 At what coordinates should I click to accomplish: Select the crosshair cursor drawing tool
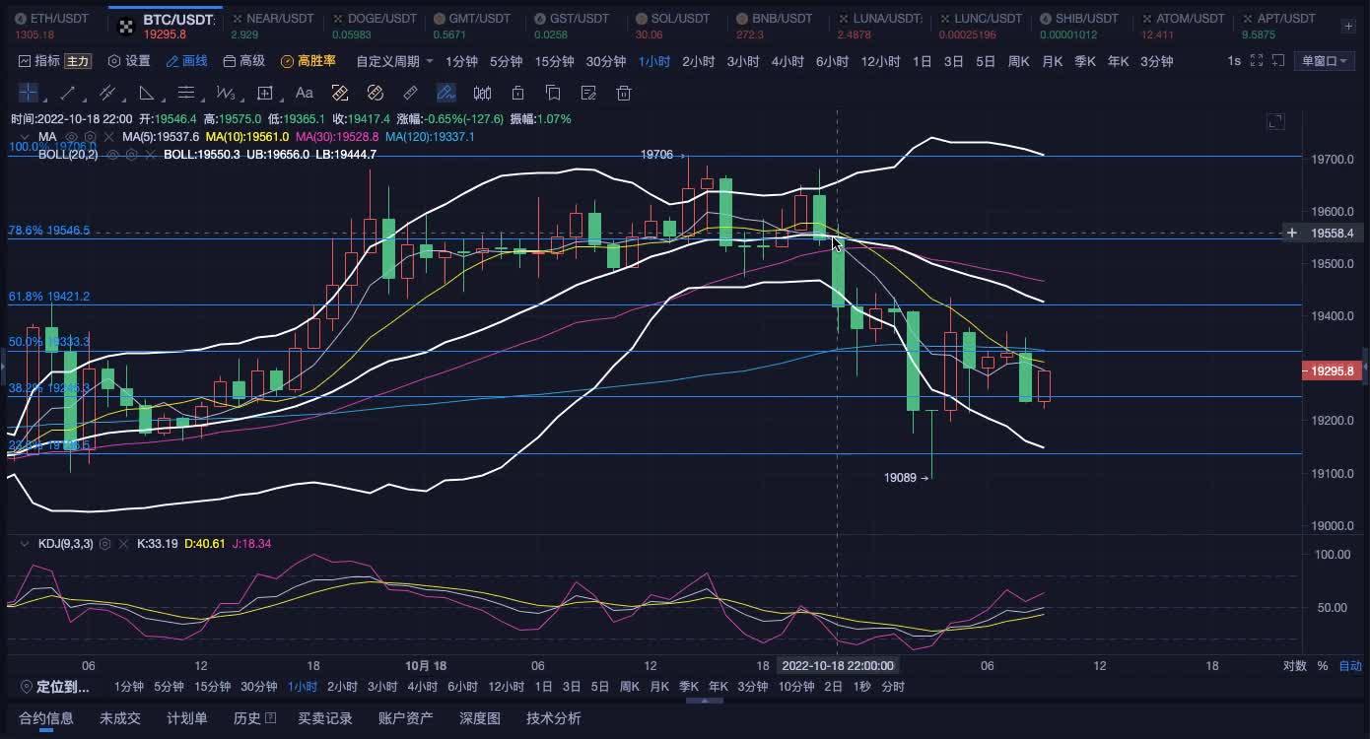pos(29,94)
